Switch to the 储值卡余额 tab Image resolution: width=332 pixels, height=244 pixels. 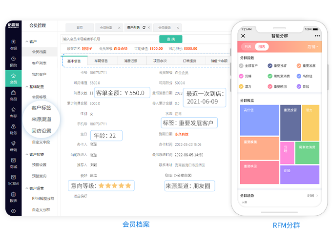tap(219, 61)
